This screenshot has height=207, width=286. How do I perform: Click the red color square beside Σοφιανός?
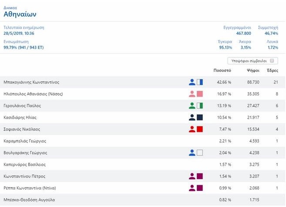point(200,129)
